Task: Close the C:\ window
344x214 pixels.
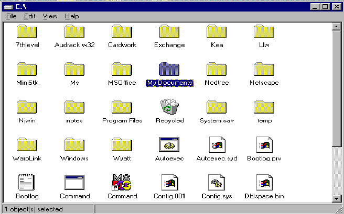Action: click(337, 7)
